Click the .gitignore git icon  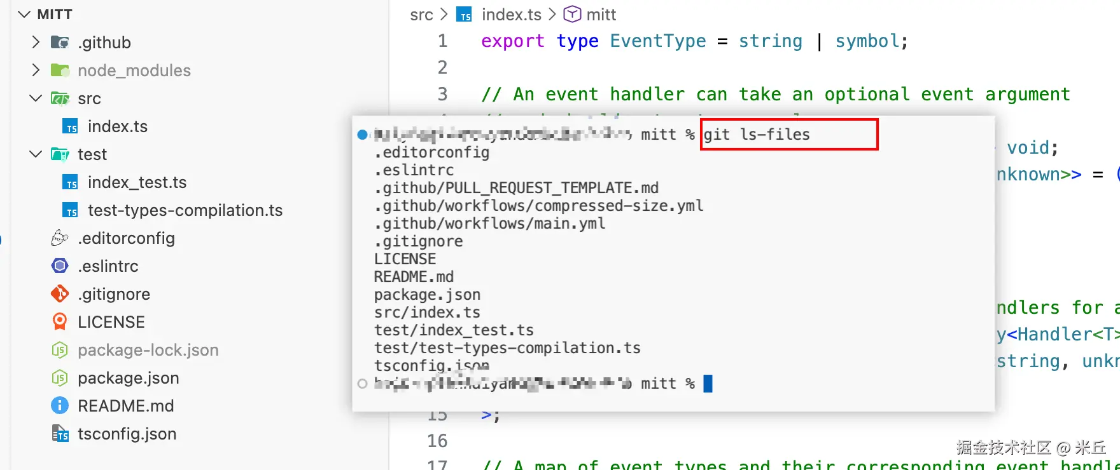pyautogui.click(x=60, y=294)
